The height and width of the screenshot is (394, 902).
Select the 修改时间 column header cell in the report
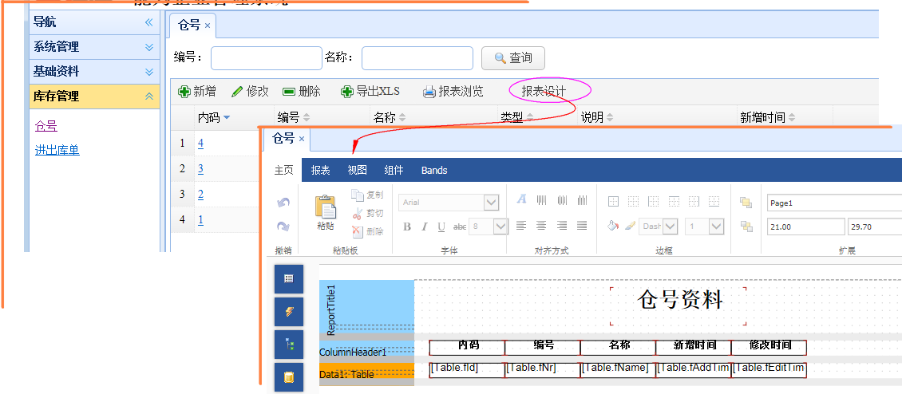769,346
